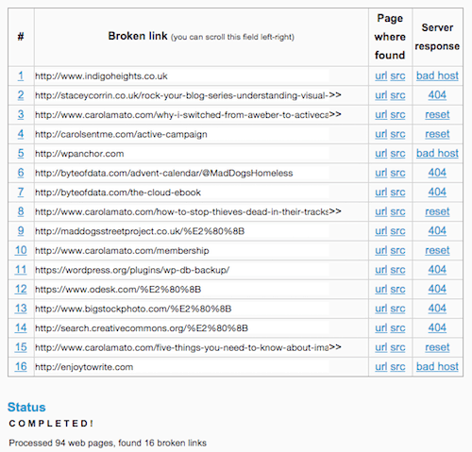472x452 pixels.
Task: Open reset response for membership row
Action: [x=437, y=250]
